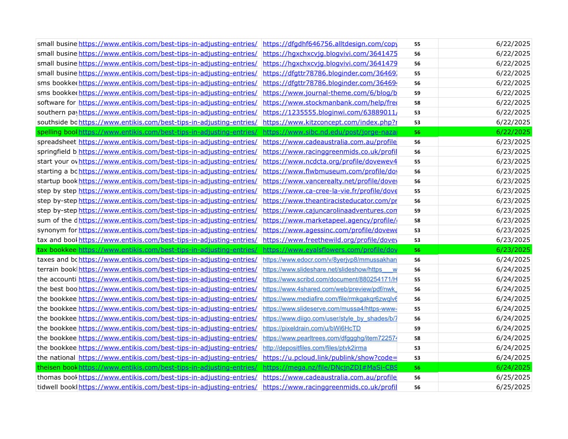
Task: Select the 58 value in the stockmanbank row
Action: point(417,103)
